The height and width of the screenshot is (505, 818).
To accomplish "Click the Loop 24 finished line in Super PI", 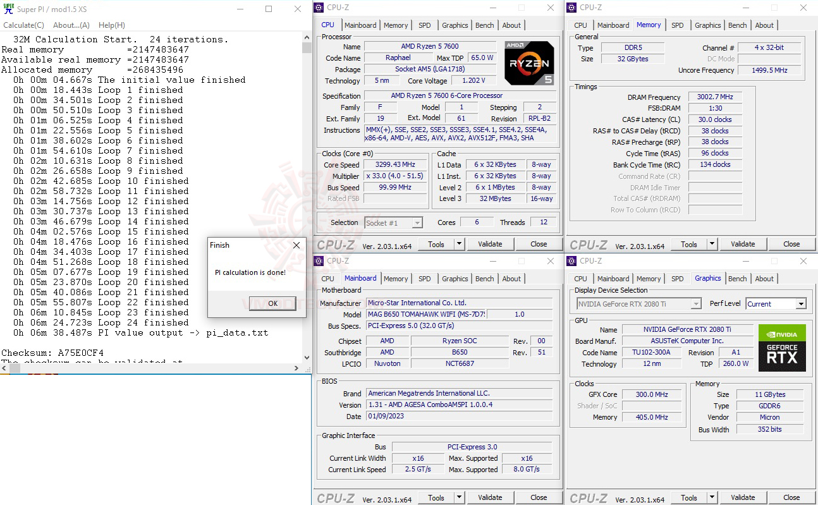I will pos(101,322).
